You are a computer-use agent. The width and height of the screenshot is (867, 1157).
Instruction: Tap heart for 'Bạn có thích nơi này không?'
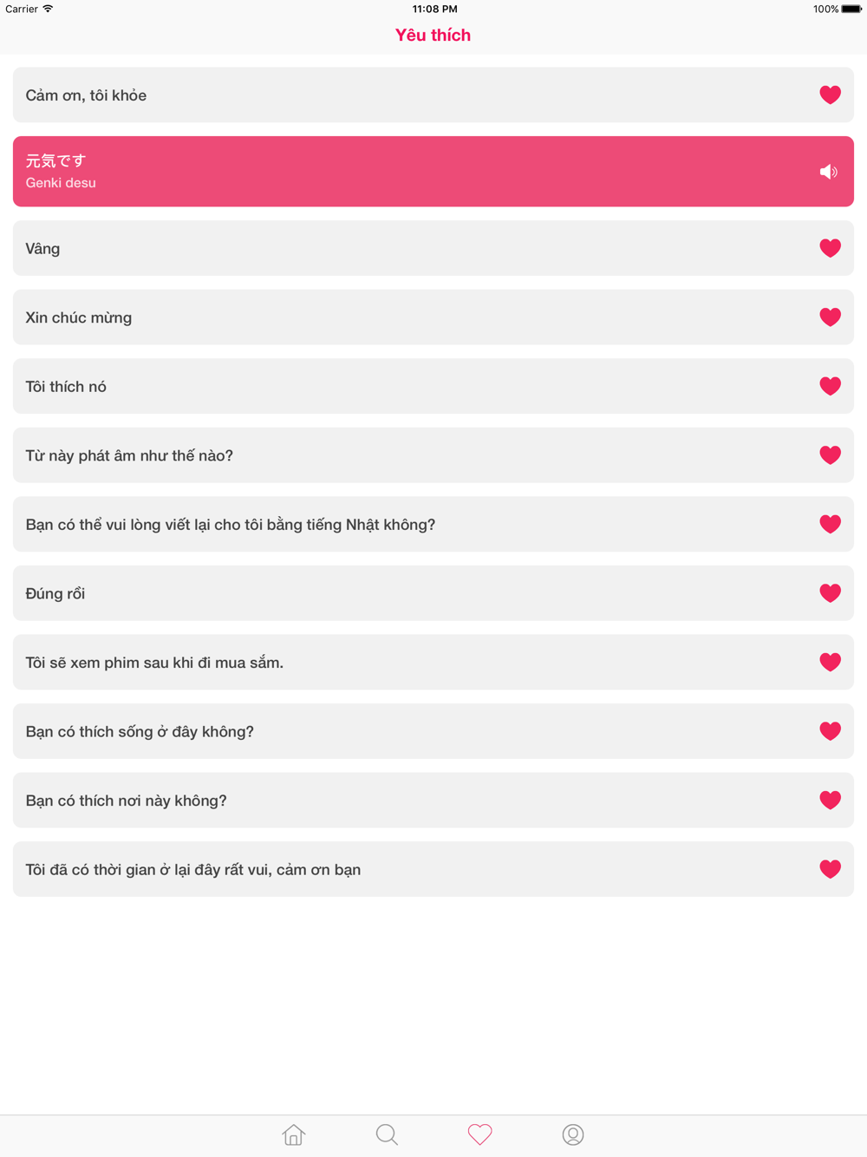point(831,800)
